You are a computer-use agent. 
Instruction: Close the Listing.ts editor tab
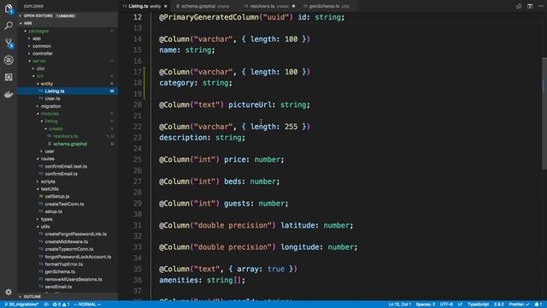point(166,6)
